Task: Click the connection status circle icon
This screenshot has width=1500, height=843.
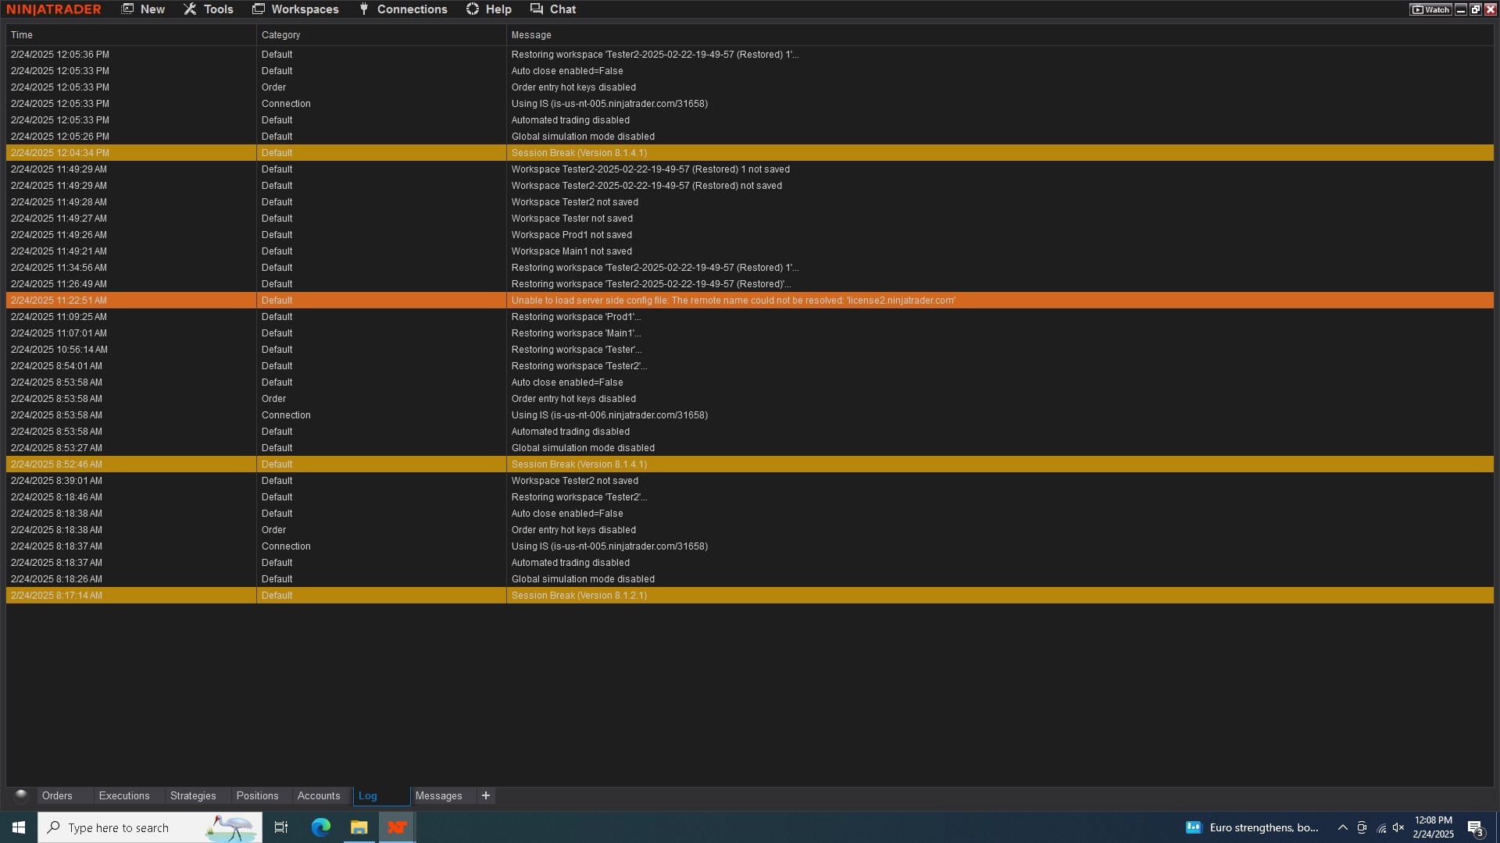Action: [21, 795]
